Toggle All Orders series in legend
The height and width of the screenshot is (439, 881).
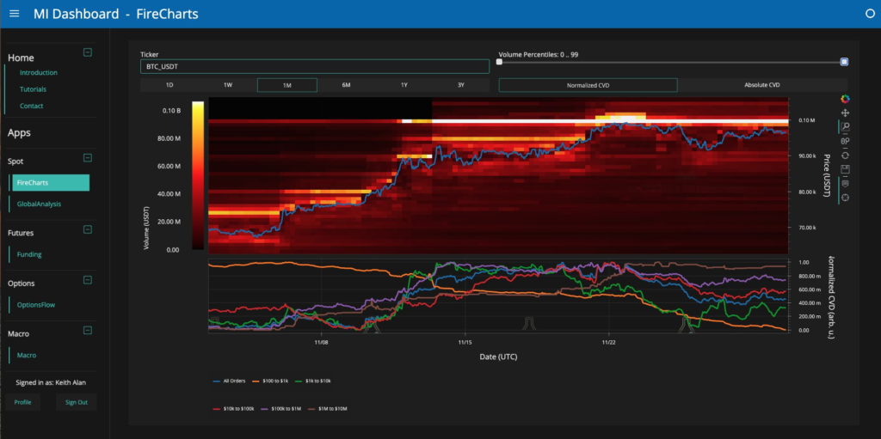[229, 381]
